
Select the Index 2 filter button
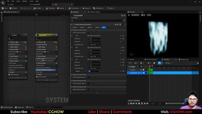tap(90, 28)
